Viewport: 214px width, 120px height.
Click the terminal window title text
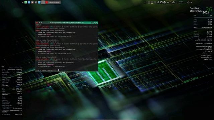[x=66, y=23]
